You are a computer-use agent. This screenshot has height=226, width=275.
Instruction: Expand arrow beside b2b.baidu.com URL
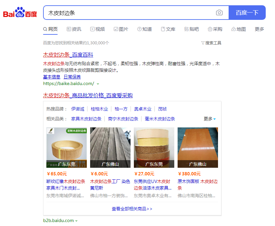pyautogui.click(x=77, y=221)
